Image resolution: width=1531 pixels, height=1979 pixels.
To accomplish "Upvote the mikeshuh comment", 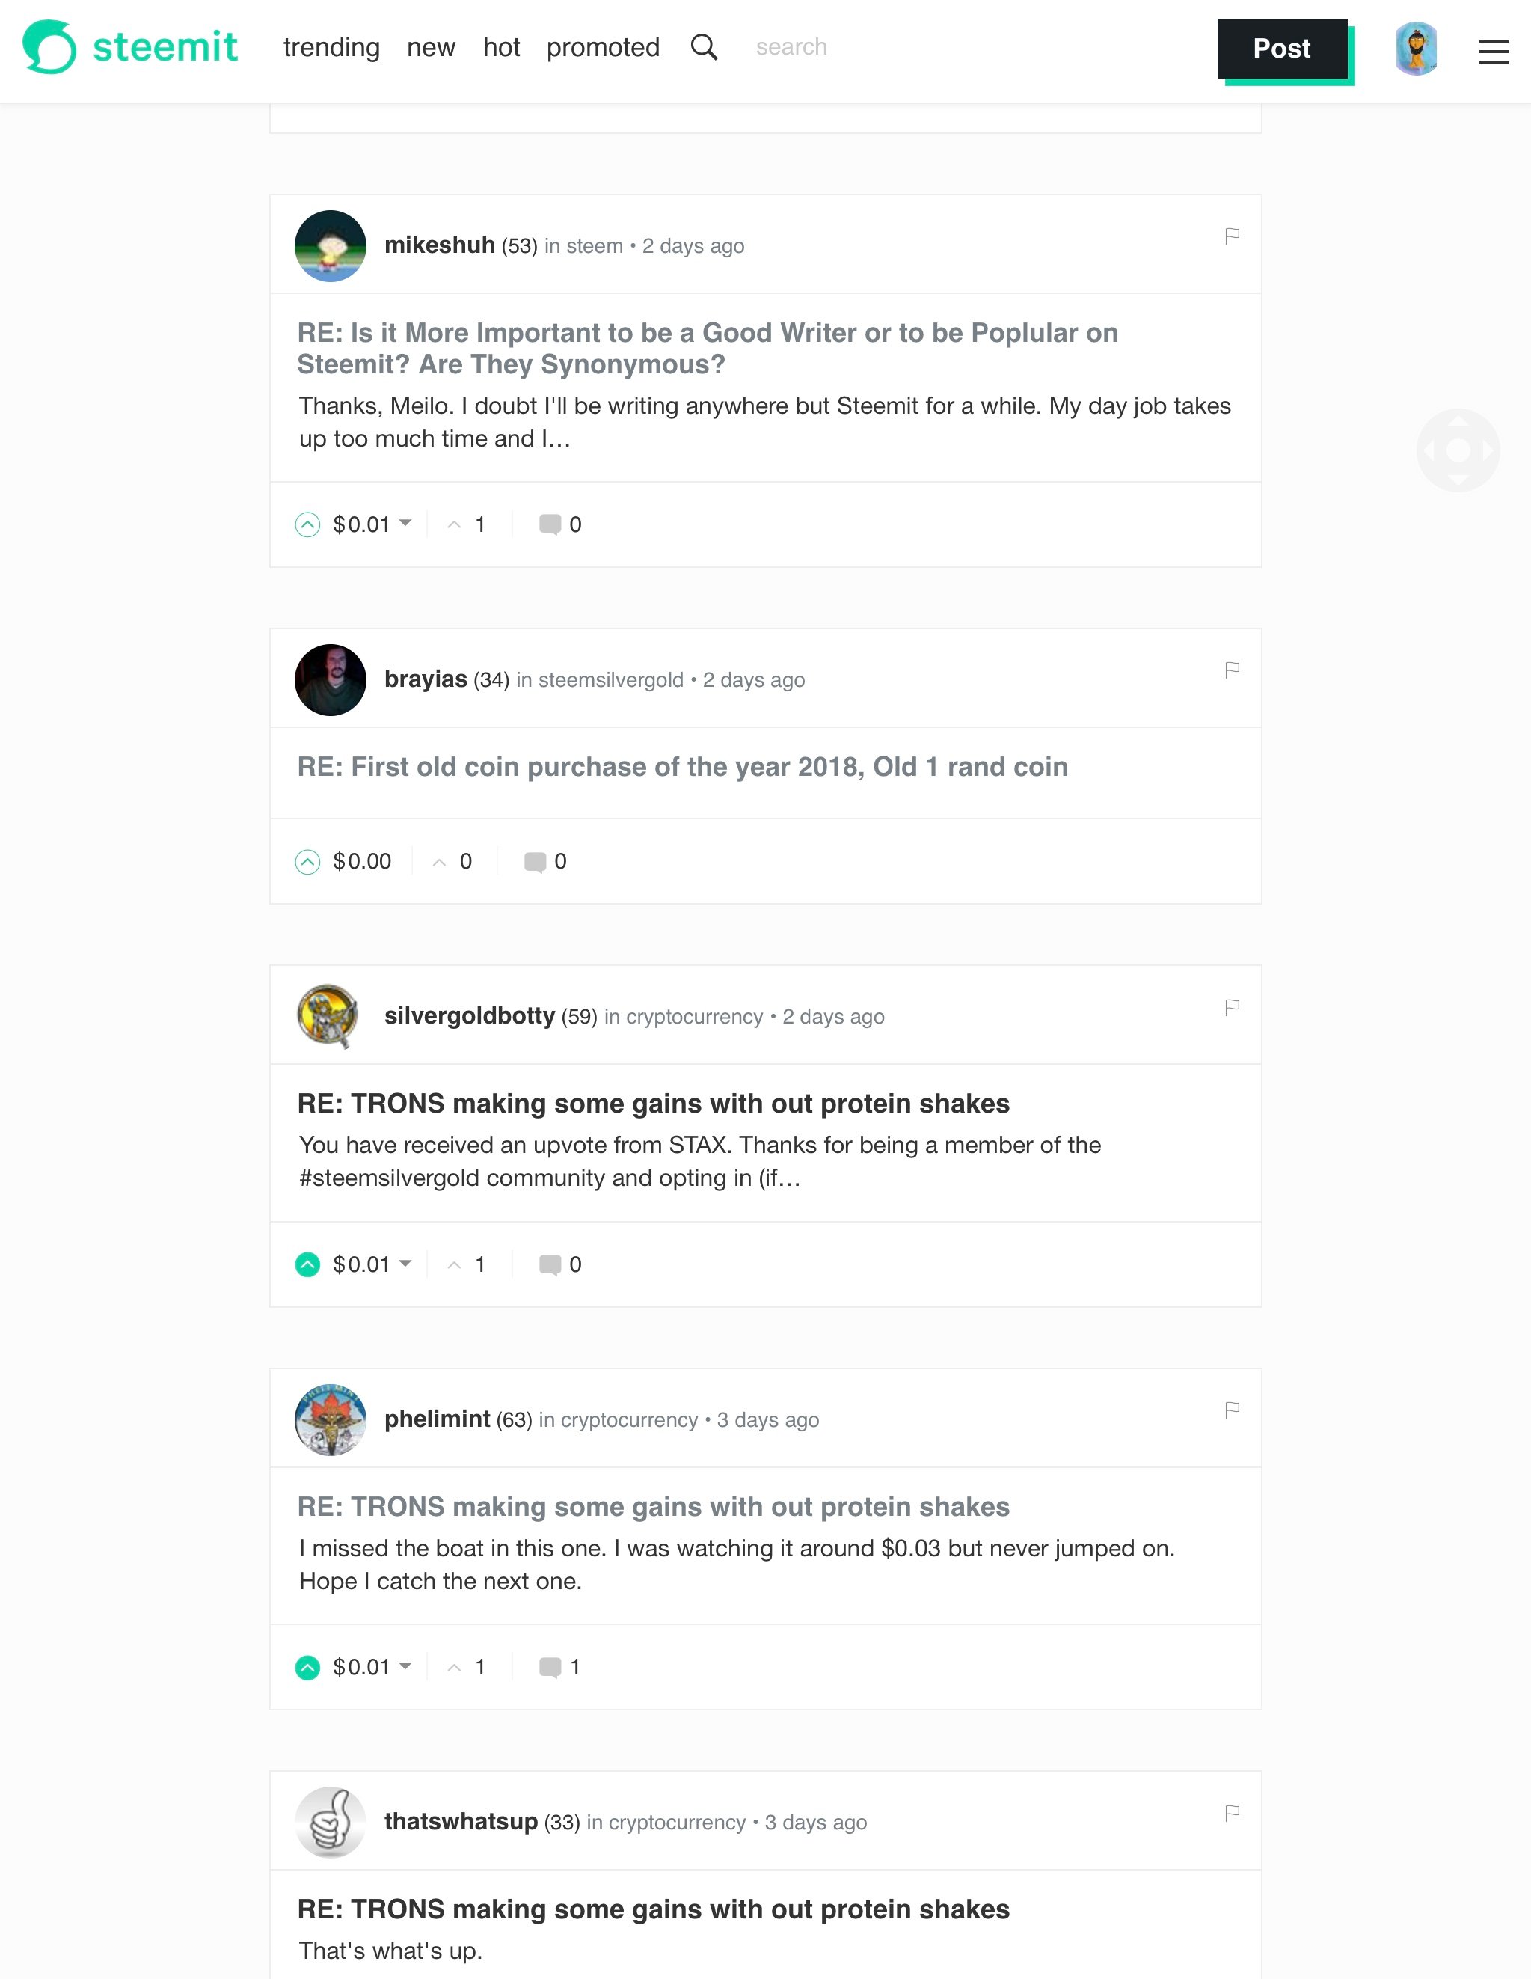I will [308, 524].
